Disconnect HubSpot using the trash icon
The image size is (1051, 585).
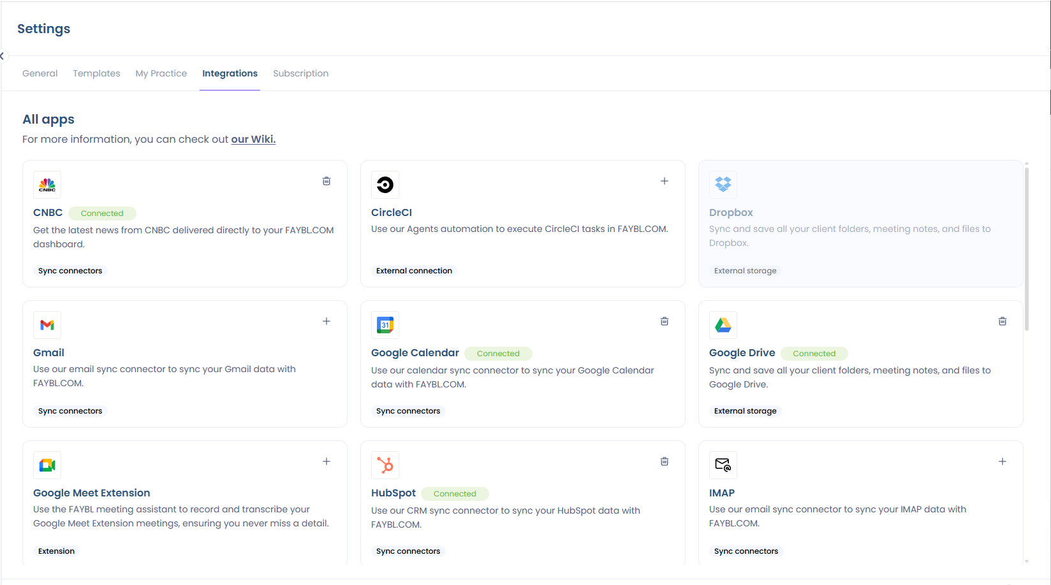pos(664,461)
